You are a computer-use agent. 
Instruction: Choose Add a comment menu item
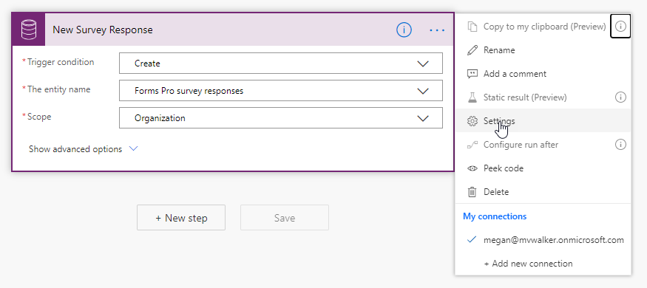[x=543, y=74]
